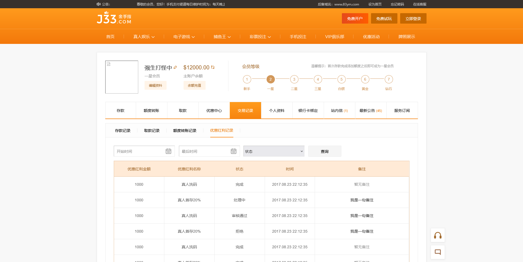Click the J33 site logo
Image resolution: width=523 pixels, height=262 pixels.
point(114,18)
